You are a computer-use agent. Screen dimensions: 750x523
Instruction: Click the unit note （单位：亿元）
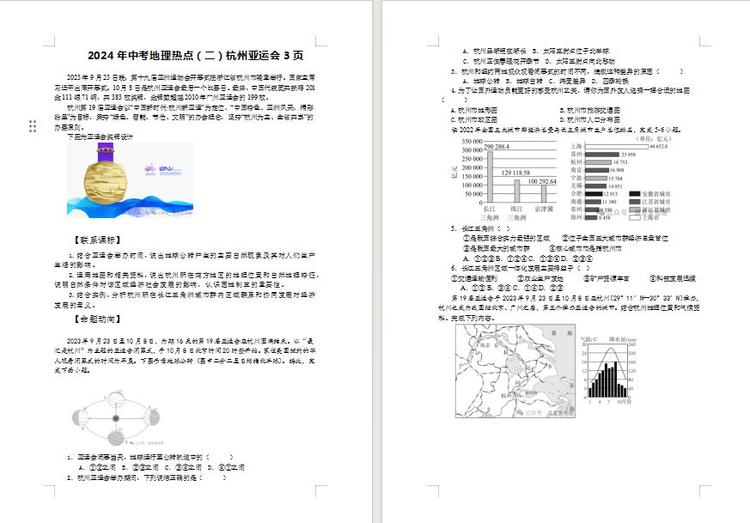point(654,138)
